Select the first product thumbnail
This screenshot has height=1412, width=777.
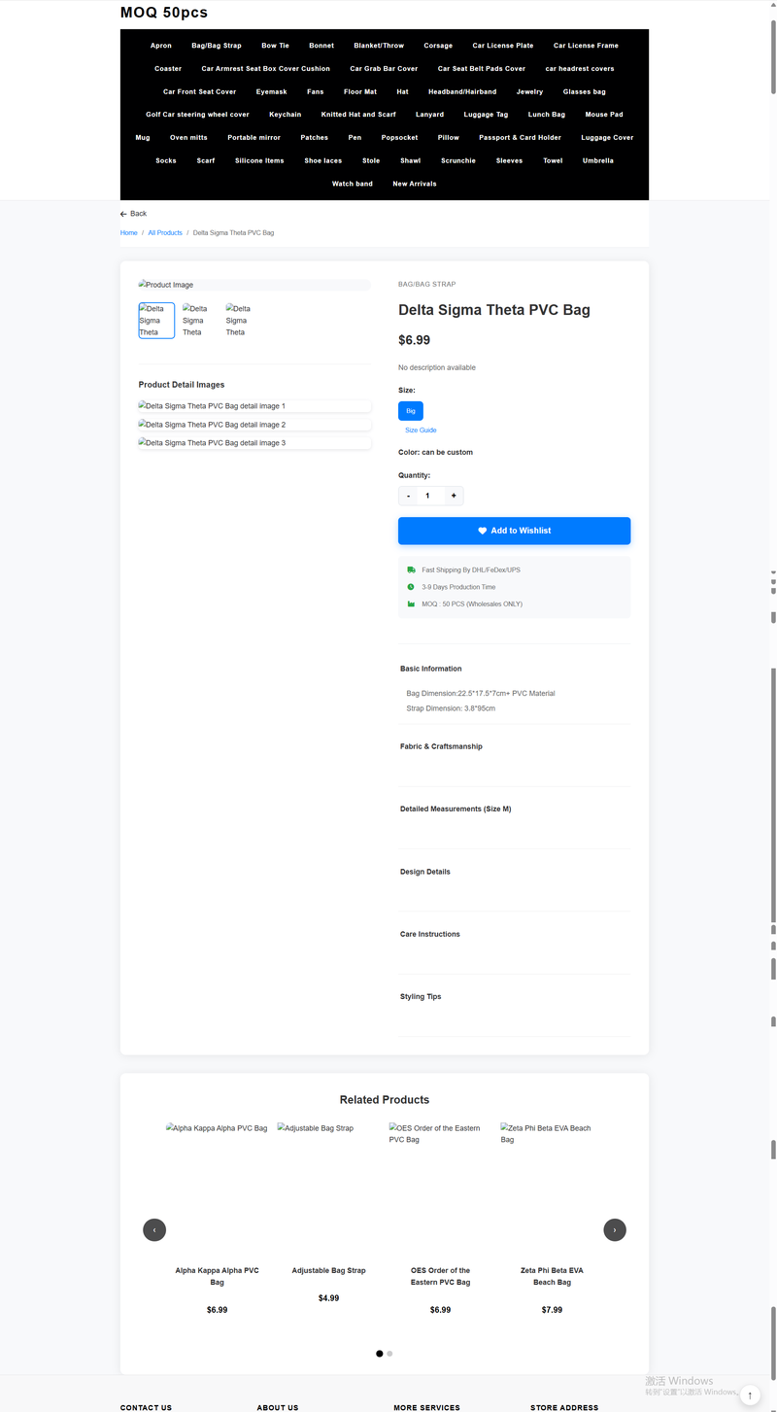click(156, 320)
